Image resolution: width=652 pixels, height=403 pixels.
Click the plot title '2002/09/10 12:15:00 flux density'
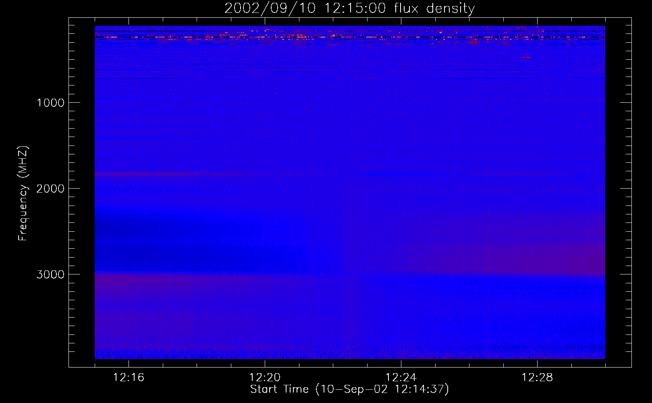point(349,8)
